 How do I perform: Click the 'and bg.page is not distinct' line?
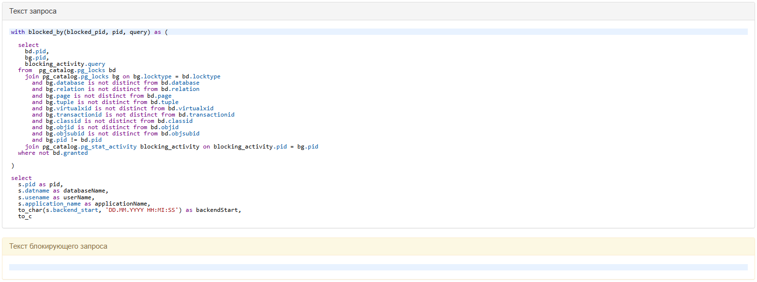point(102,96)
